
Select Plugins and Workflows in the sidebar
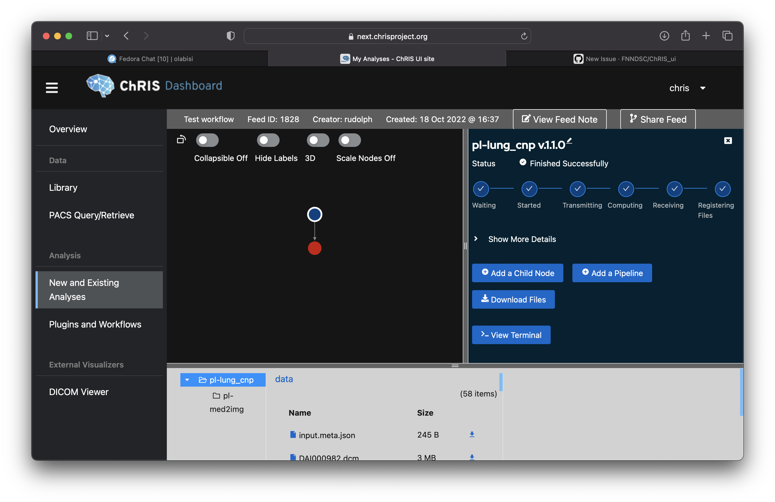click(95, 324)
